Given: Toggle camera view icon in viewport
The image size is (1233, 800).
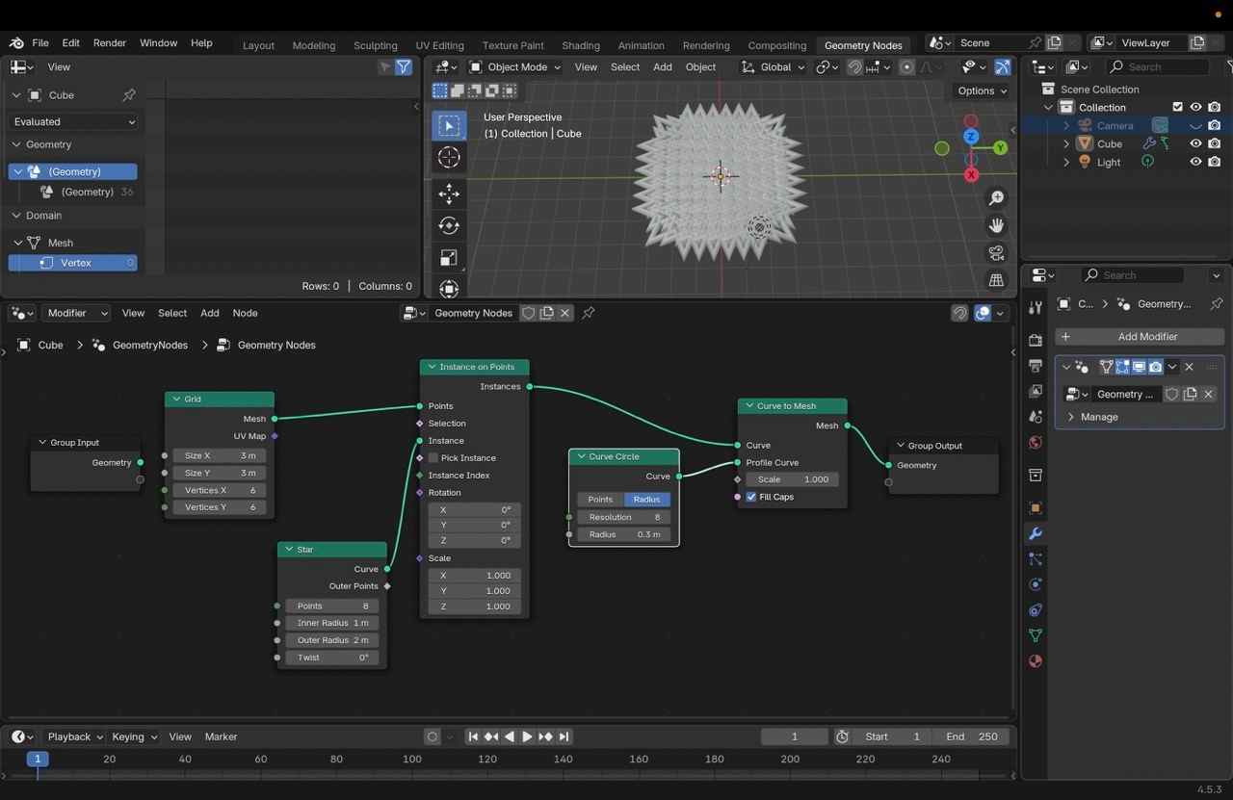Looking at the screenshot, I should click(x=996, y=252).
